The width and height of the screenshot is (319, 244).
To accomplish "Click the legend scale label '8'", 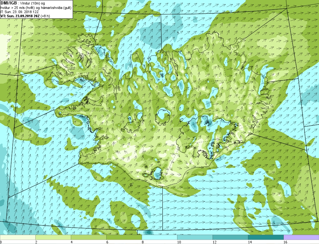I will click(x=143, y=242).
